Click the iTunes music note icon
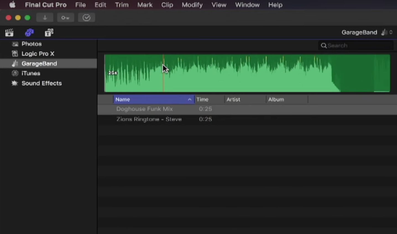This screenshot has width=397, height=234. coord(15,73)
